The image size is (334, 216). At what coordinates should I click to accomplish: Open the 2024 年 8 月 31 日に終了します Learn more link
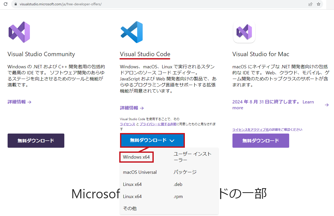coord(273,105)
